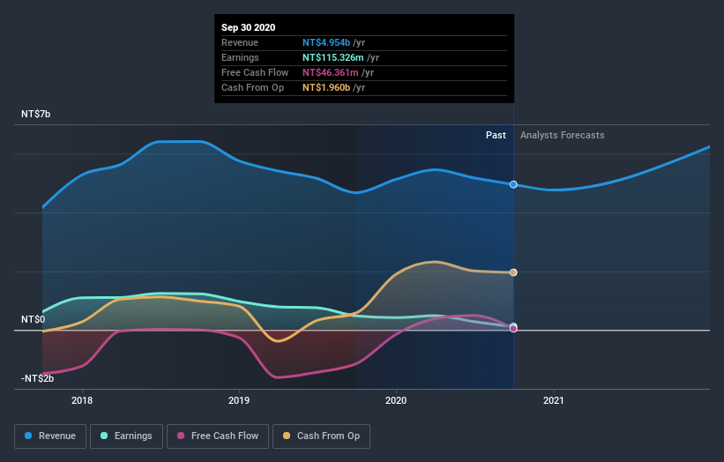Click the blue Revenue data point marker
Screen dimensions: 724x462
tap(513, 184)
